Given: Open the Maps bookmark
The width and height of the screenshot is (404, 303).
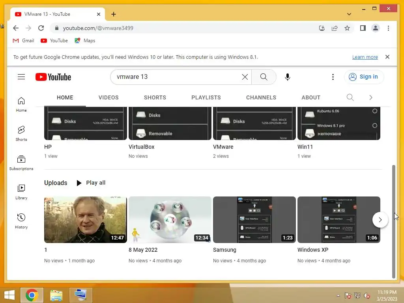Looking at the screenshot, I should click(85, 41).
